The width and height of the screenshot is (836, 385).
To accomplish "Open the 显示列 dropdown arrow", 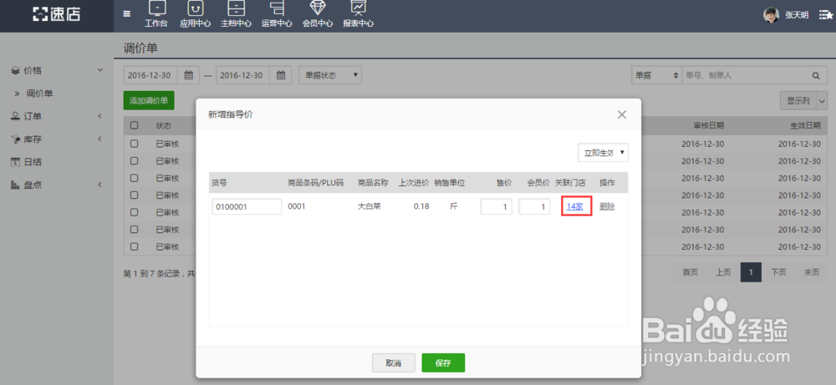I will pyautogui.click(x=822, y=100).
